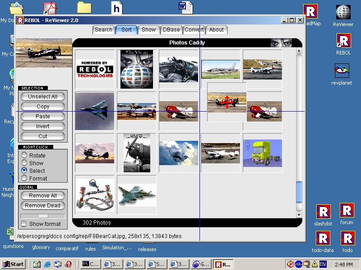Image resolution: width=361 pixels, height=270 pixels.
Task: Open the Convert tab
Action: [194, 30]
